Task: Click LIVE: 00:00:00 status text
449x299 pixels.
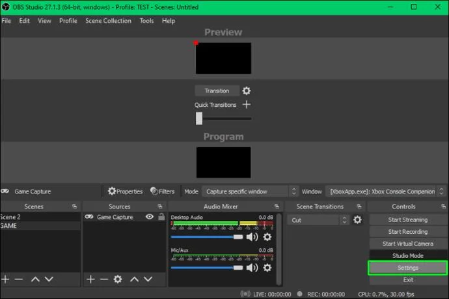Action: pos(272,294)
